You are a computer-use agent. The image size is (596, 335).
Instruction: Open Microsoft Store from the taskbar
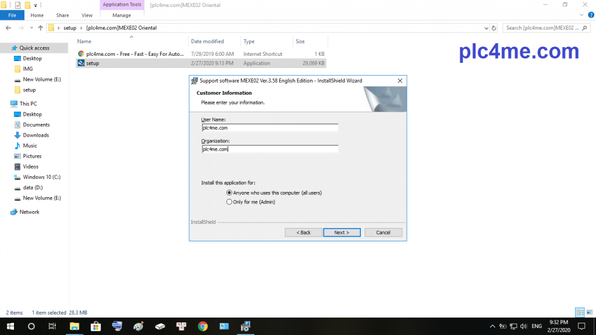95,326
